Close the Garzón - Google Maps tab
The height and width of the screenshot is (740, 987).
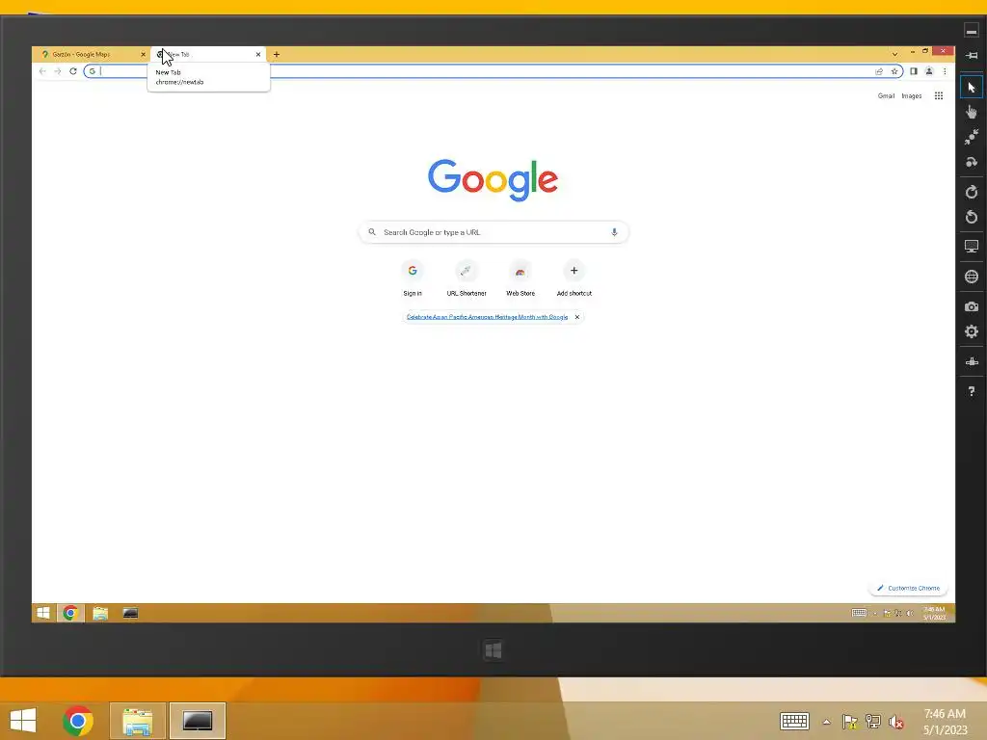click(x=143, y=54)
